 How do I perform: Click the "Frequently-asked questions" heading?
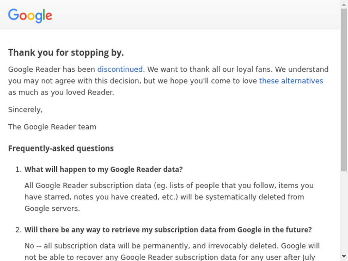61,148
